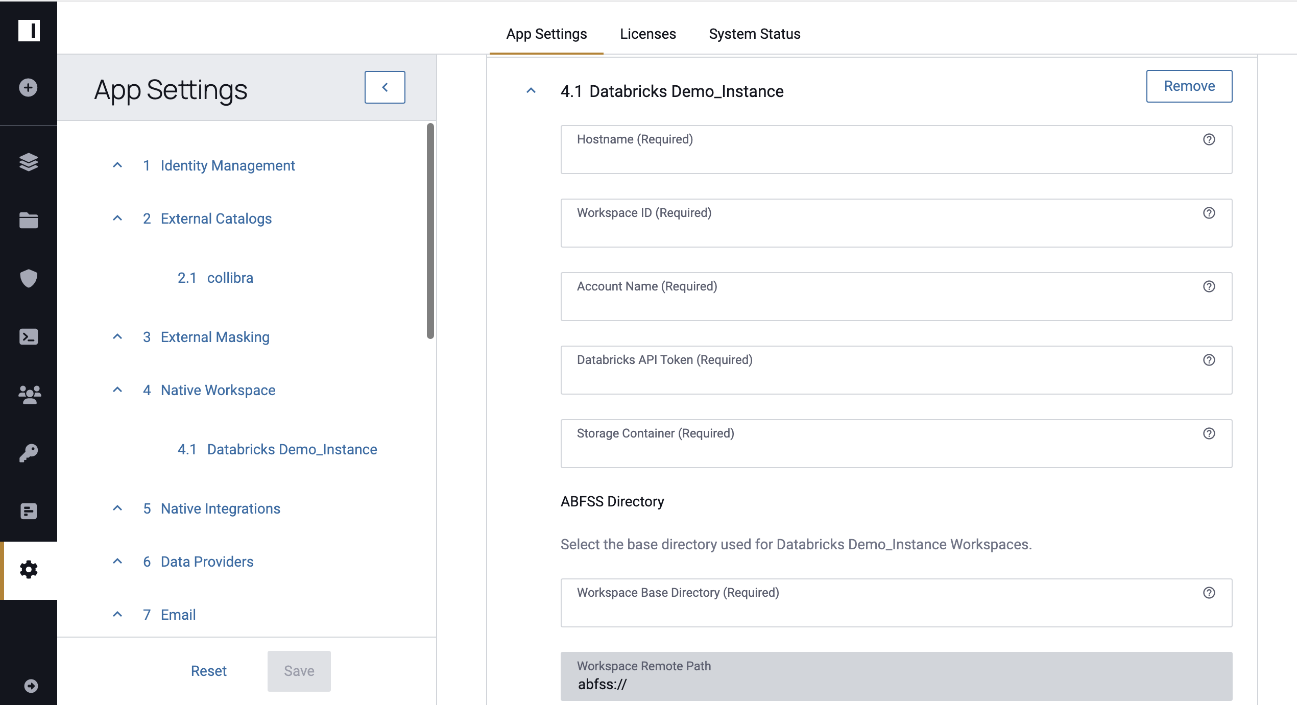Open the users and groups people icon

tap(29, 395)
